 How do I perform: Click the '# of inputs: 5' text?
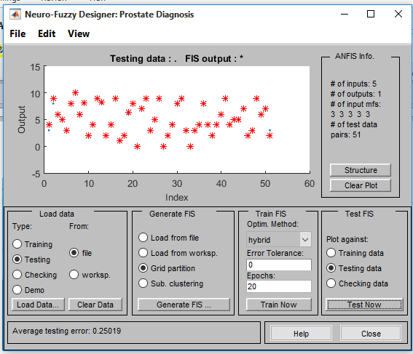point(353,84)
